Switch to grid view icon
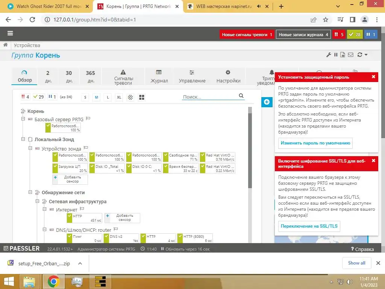Screen dimensions: 385x289 click(x=142, y=97)
